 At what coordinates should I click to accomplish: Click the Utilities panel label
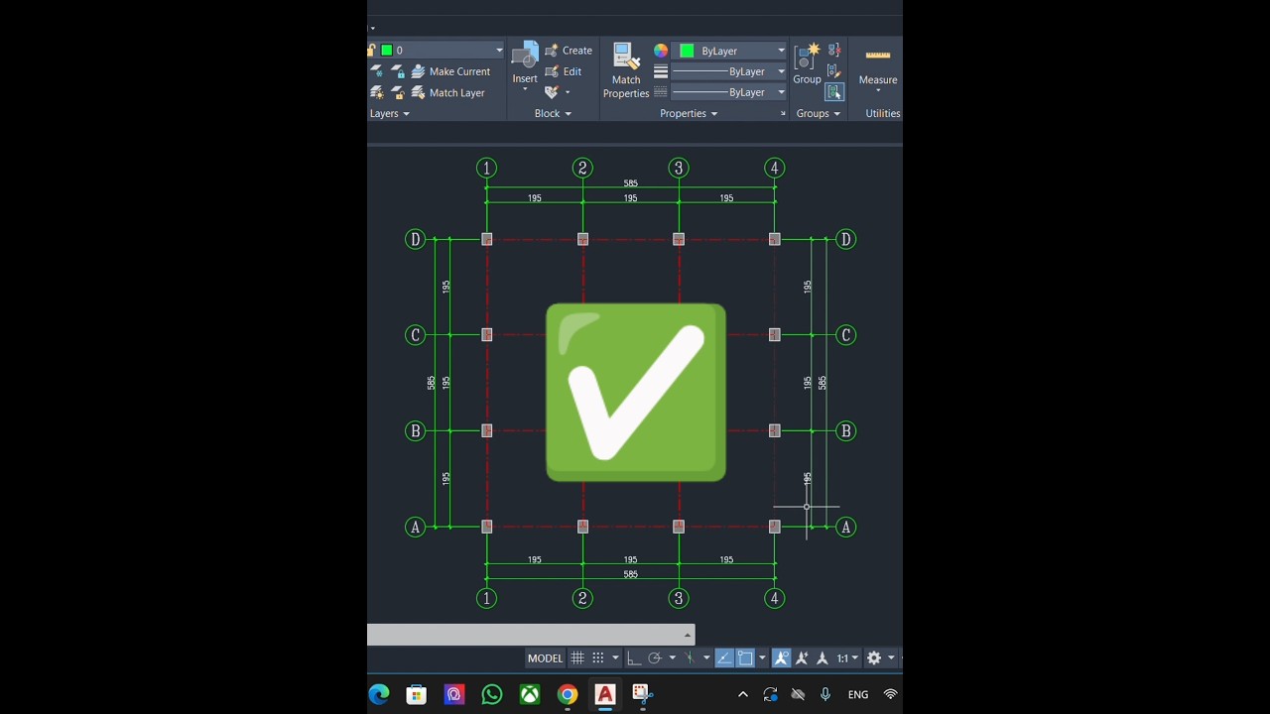pos(882,113)
